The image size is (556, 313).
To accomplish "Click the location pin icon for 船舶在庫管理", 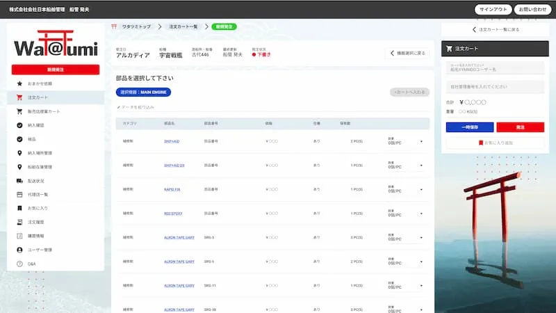I will pos(19,167).
